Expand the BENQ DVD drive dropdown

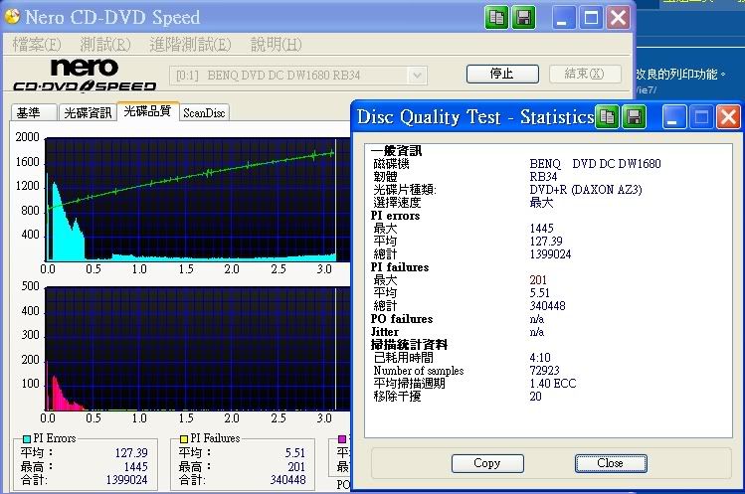[417, 76]
